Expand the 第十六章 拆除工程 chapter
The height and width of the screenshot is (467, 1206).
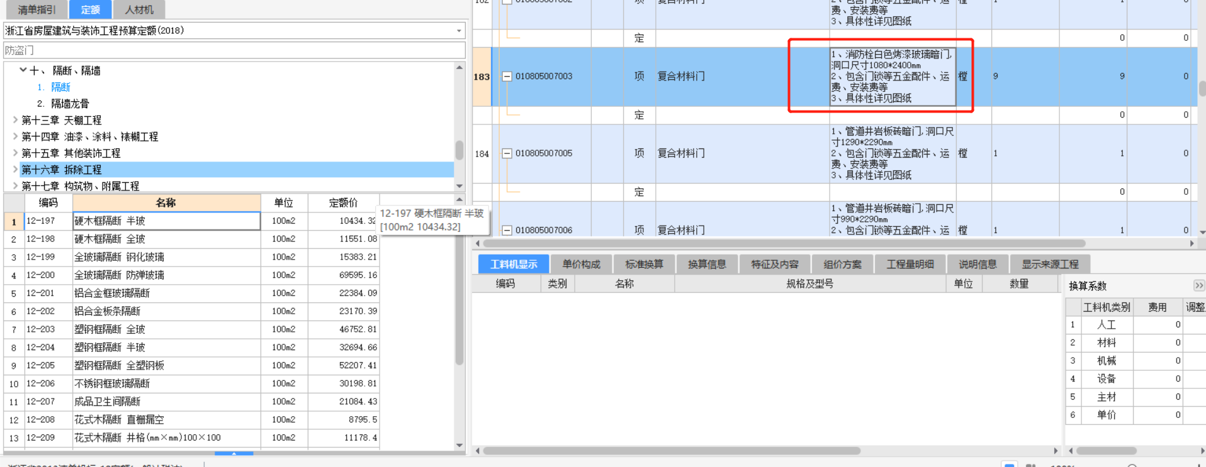pos(15,169)
